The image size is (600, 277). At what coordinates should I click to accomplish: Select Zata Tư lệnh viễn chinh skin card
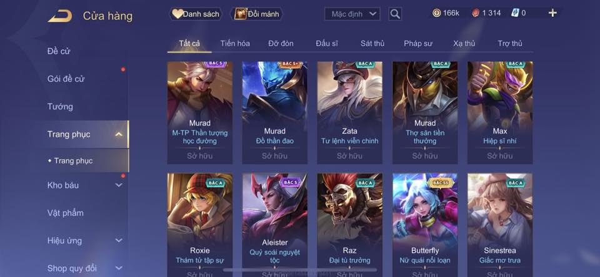[x=350, y=113]
